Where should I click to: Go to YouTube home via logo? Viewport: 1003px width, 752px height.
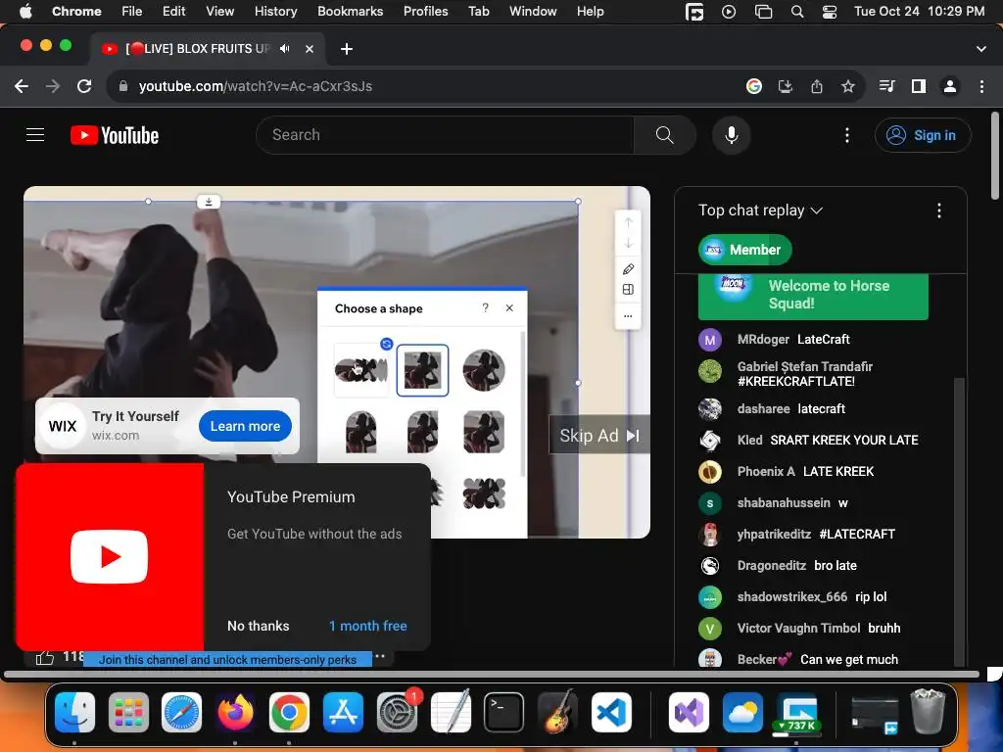[115, 135]
